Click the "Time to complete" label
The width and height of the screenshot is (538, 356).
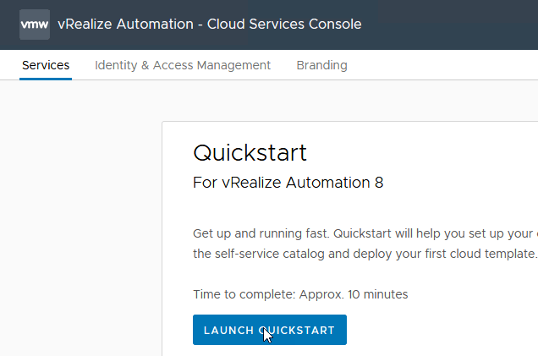pyautogui.click(x=245, y=294)
